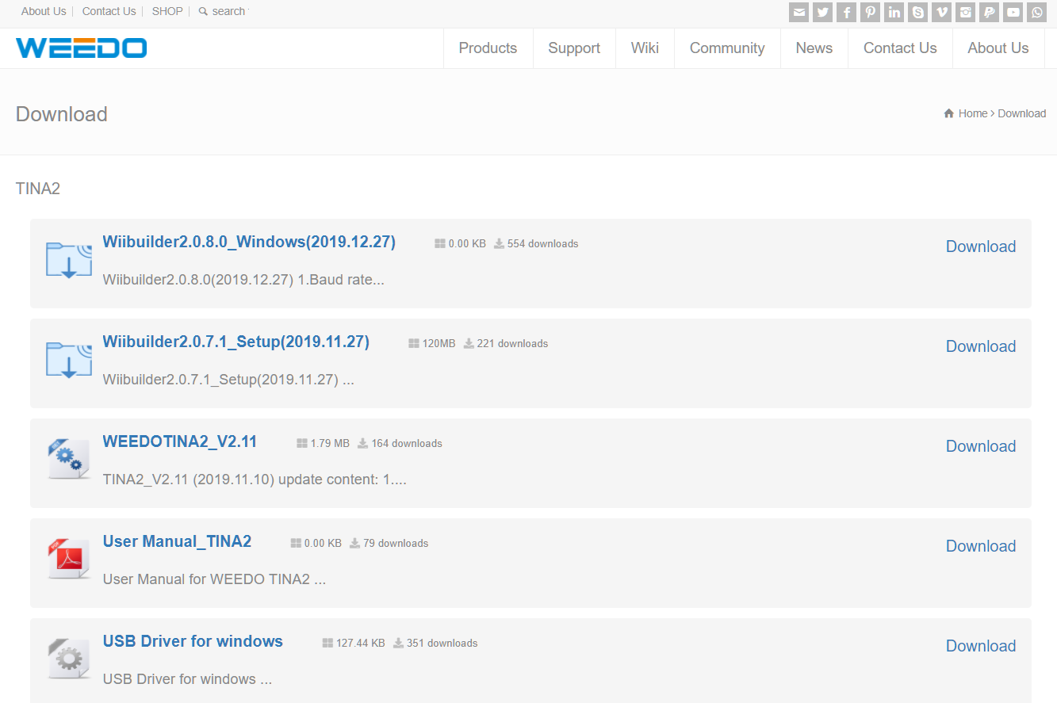This screenshot has height=703, width=1057.
Task: Click the '164 downloads' count
Action: click(407, 444)
